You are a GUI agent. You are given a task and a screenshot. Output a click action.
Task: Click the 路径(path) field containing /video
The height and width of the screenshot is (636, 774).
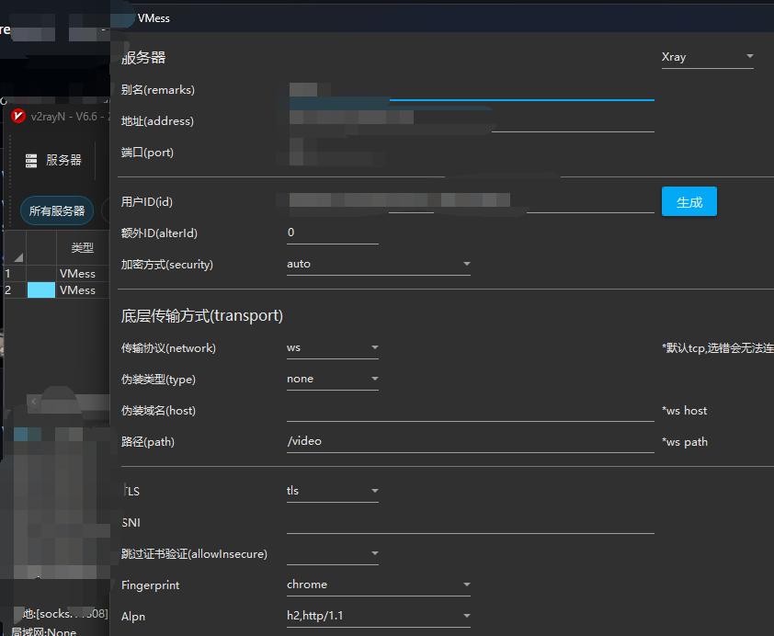pyautogui.click(x=414, y=441)
